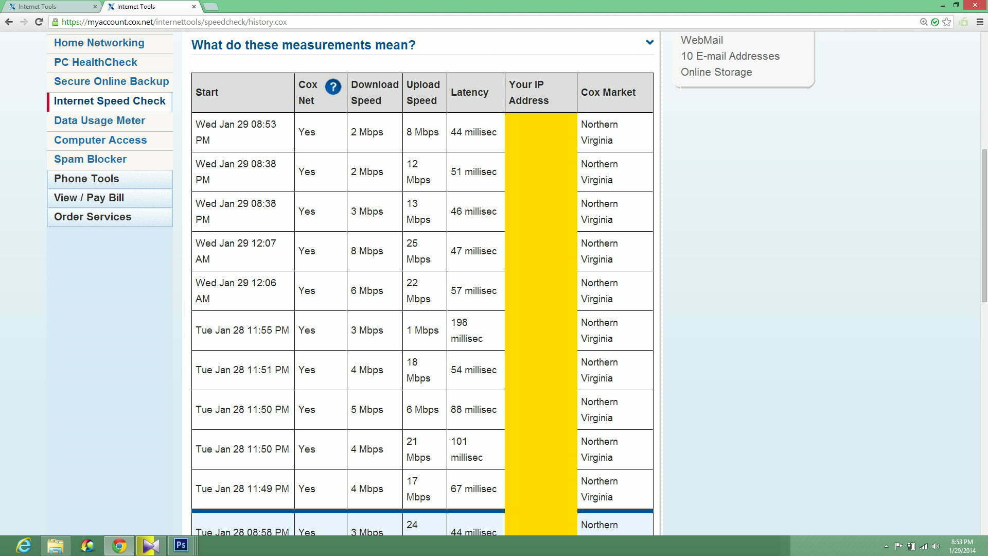Open File Explorer from the taskbar
This screenshot has width=988, height=556.
[56, 545]
